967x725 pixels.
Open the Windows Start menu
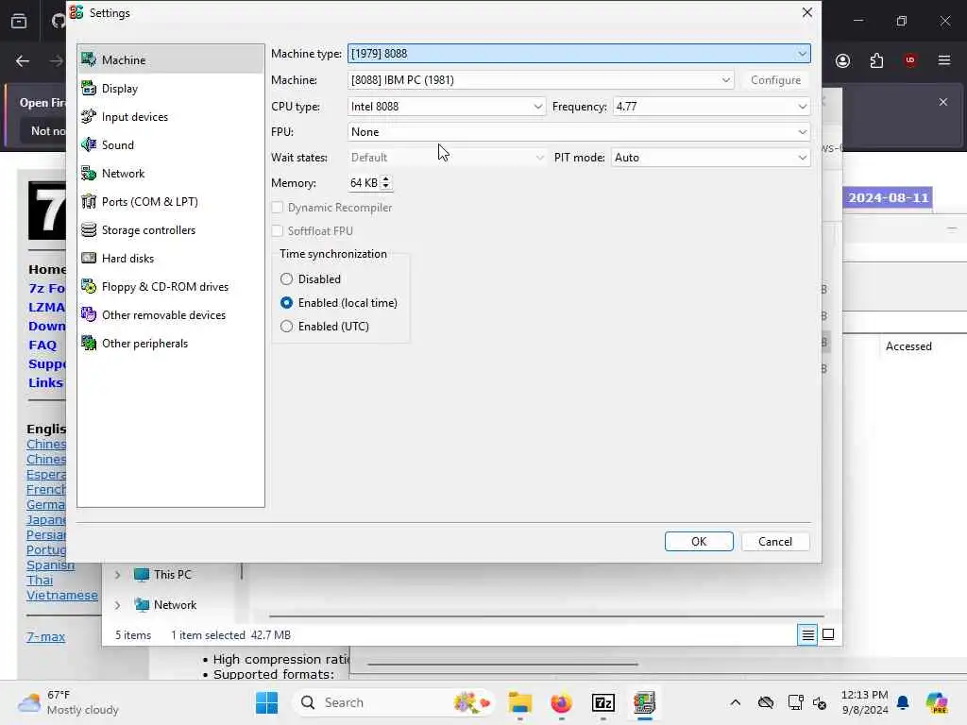266,702
